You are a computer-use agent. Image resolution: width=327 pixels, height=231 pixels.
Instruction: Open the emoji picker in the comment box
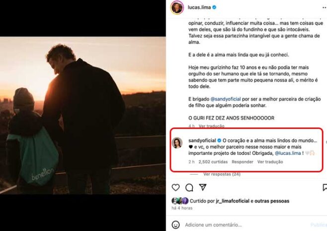pos(176,225)
